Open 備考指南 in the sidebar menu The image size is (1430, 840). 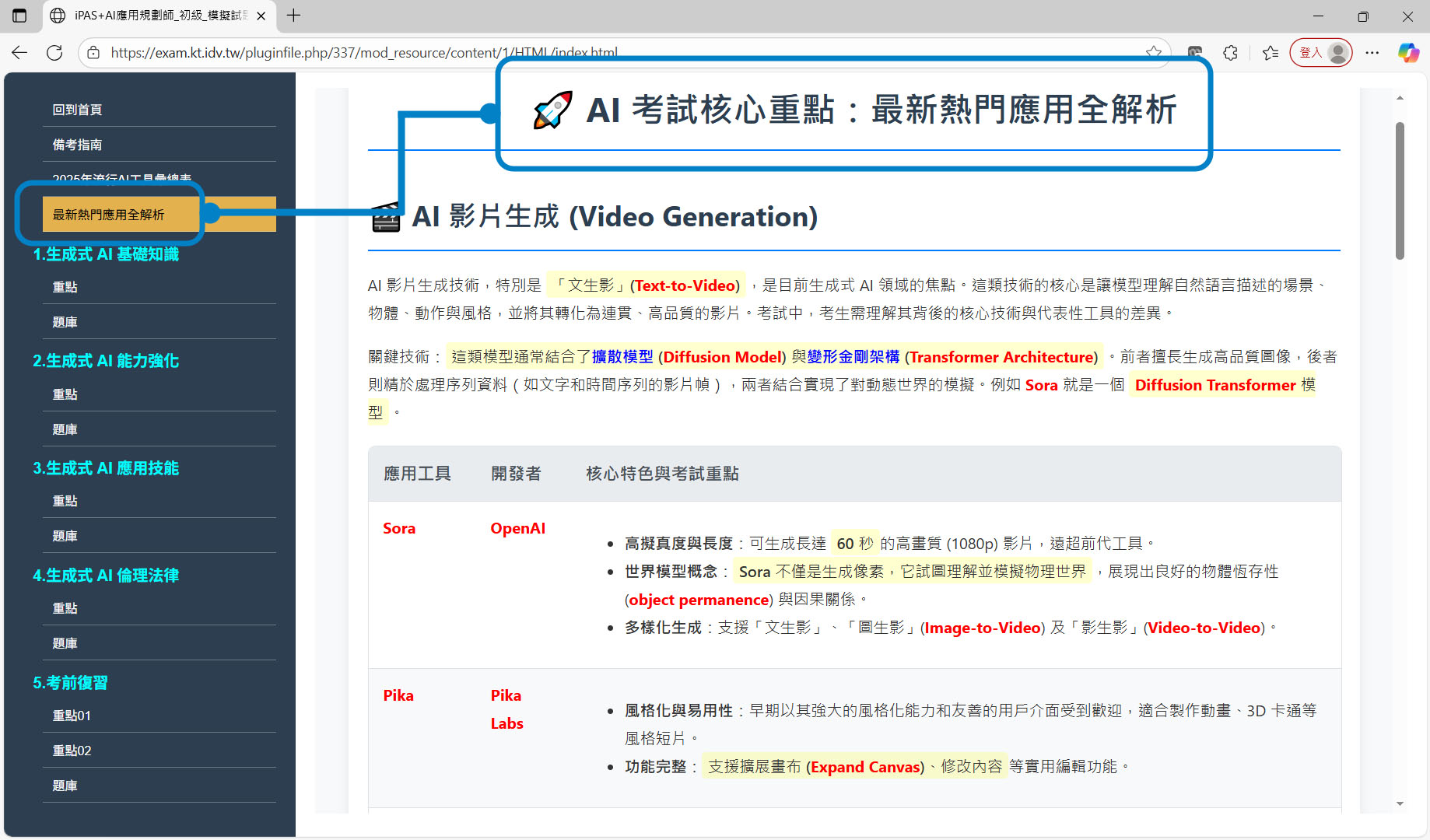point(77,145)
